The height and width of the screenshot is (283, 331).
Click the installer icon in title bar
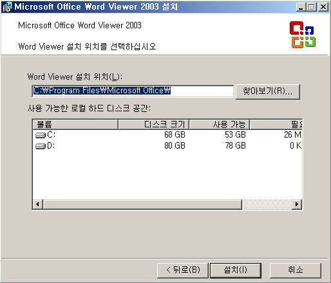pyautogui.click(x=7, y=7)
